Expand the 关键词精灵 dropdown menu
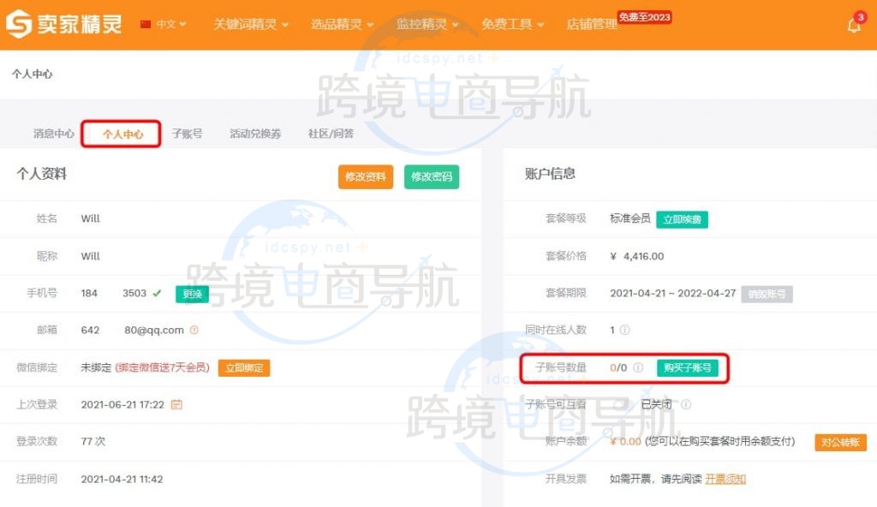Viewport: 877px width, 507px height. pos(248,25)
